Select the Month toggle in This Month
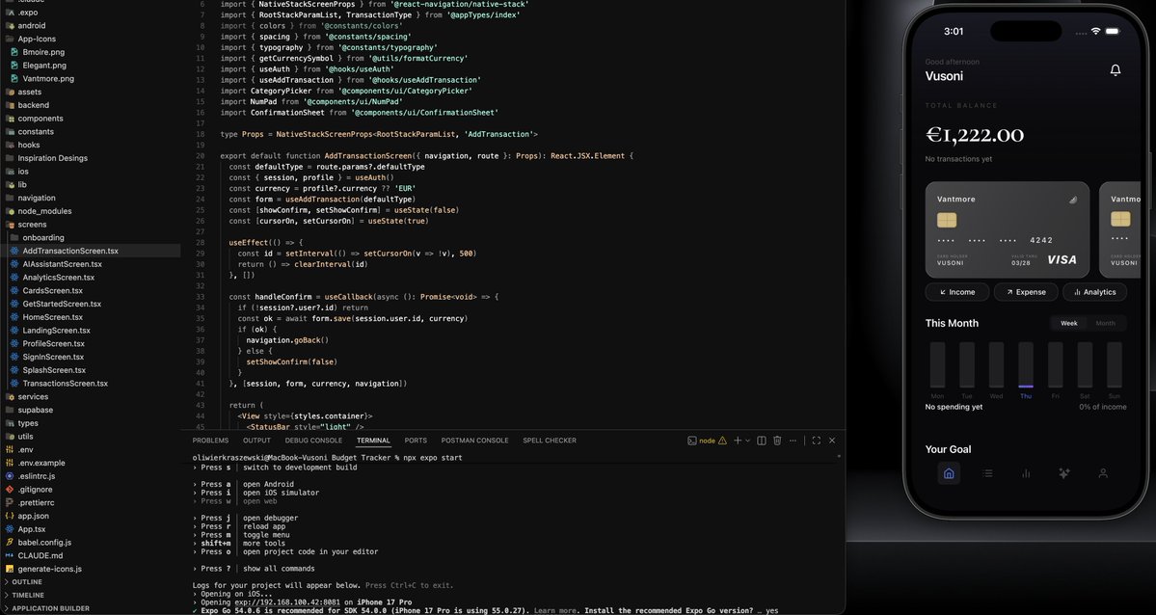This screenshot has width=1156, height=615. (x=1105, y=323)
